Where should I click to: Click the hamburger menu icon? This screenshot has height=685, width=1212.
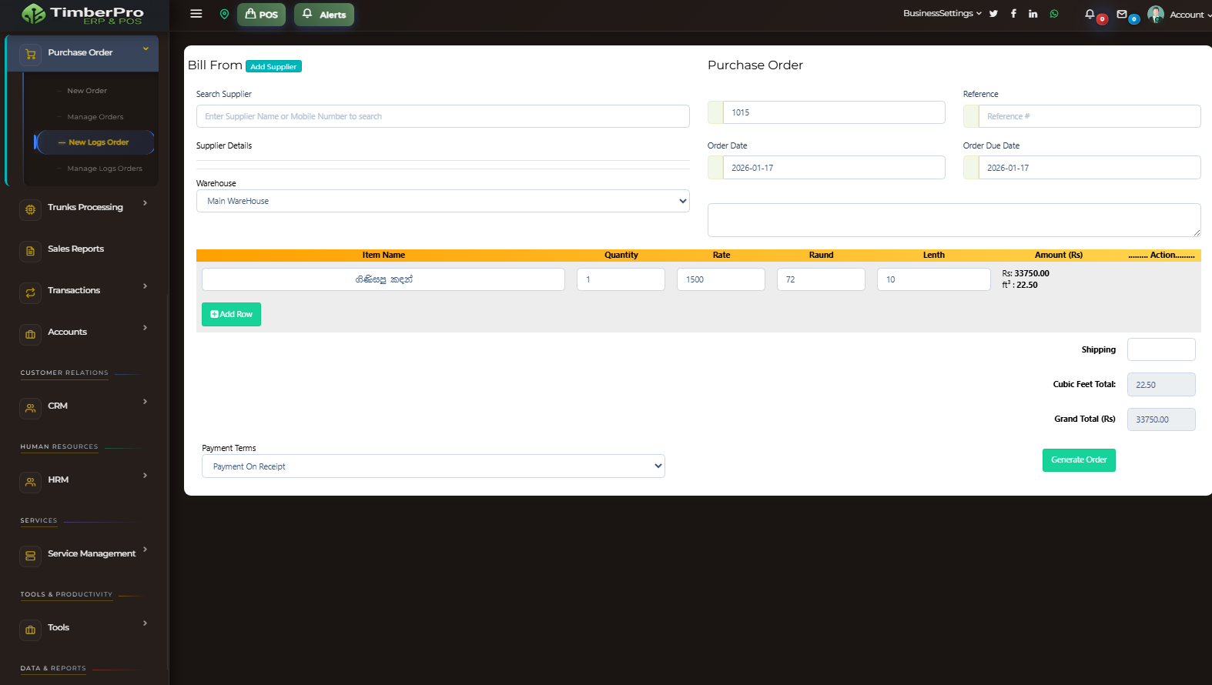click(196, 14)
